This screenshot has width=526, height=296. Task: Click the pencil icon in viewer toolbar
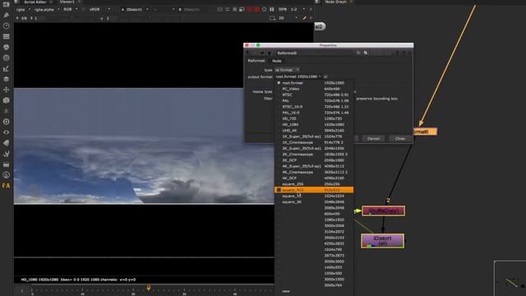click(304, 18)
